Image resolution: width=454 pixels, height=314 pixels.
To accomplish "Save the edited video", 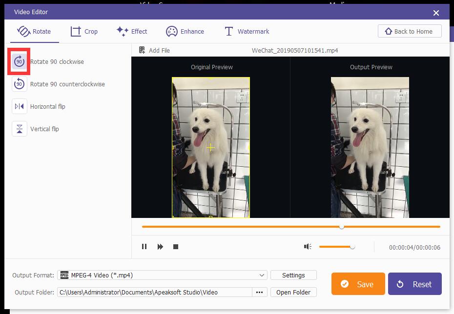I will [358, 284].
